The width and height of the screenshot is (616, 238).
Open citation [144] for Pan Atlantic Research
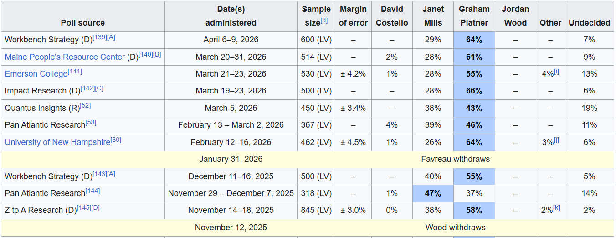point(92,191)
